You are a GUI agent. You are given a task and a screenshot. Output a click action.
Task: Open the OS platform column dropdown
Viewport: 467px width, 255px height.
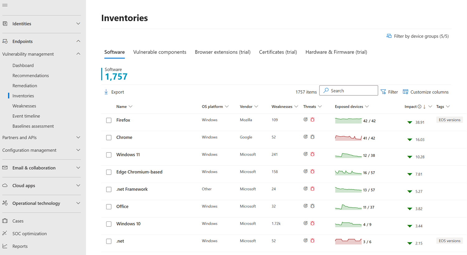click(x=227, y=107)
